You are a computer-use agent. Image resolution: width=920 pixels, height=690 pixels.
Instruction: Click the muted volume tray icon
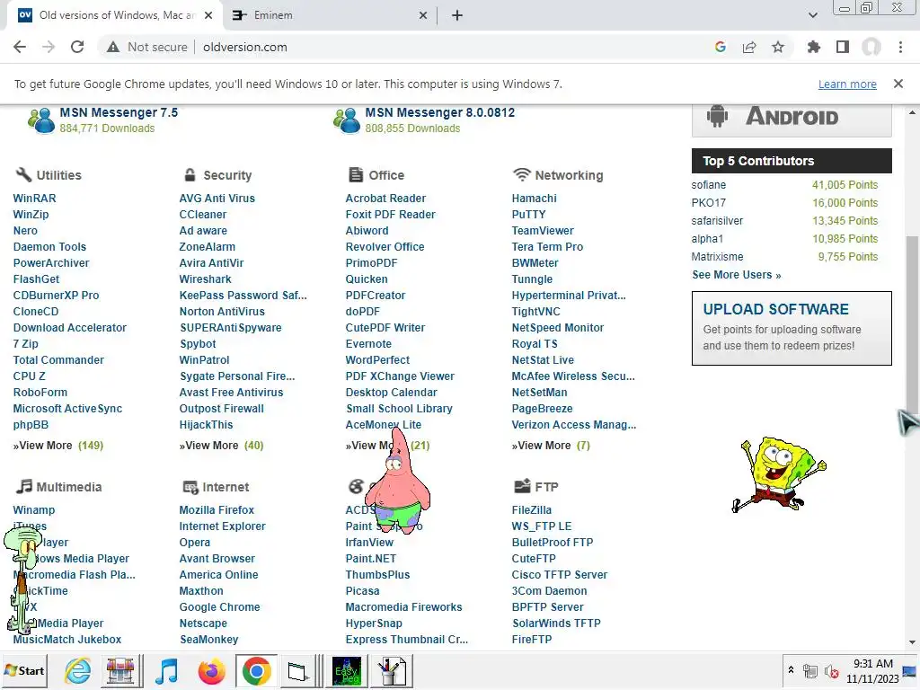(831, 671)
